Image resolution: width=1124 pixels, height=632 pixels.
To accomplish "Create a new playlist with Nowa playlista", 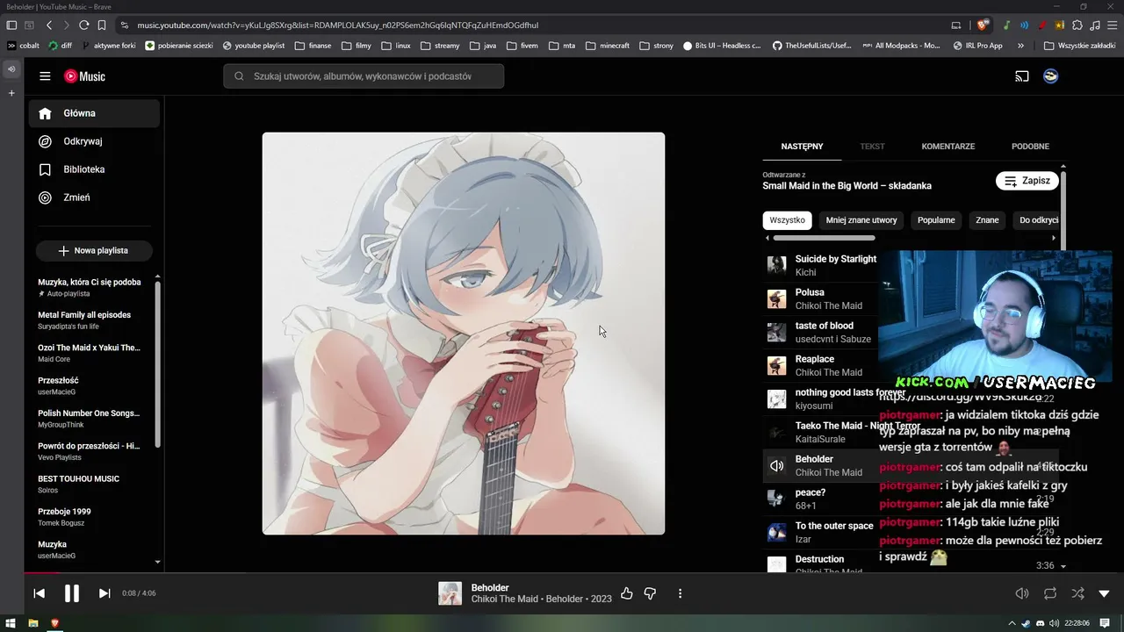I will click(x=94, y=251).
